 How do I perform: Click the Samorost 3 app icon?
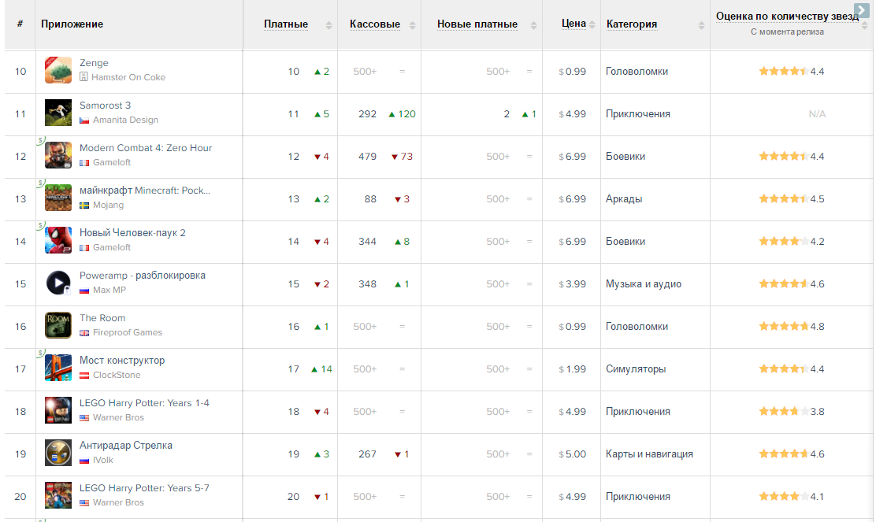click(x=58, y=113)
